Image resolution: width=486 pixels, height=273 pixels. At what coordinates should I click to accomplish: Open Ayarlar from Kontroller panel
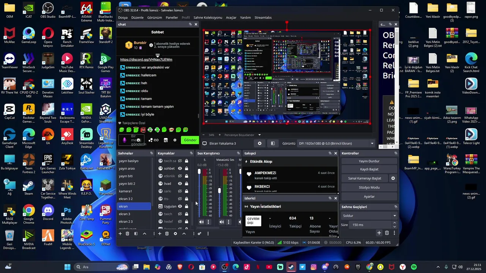click(369, 196)
